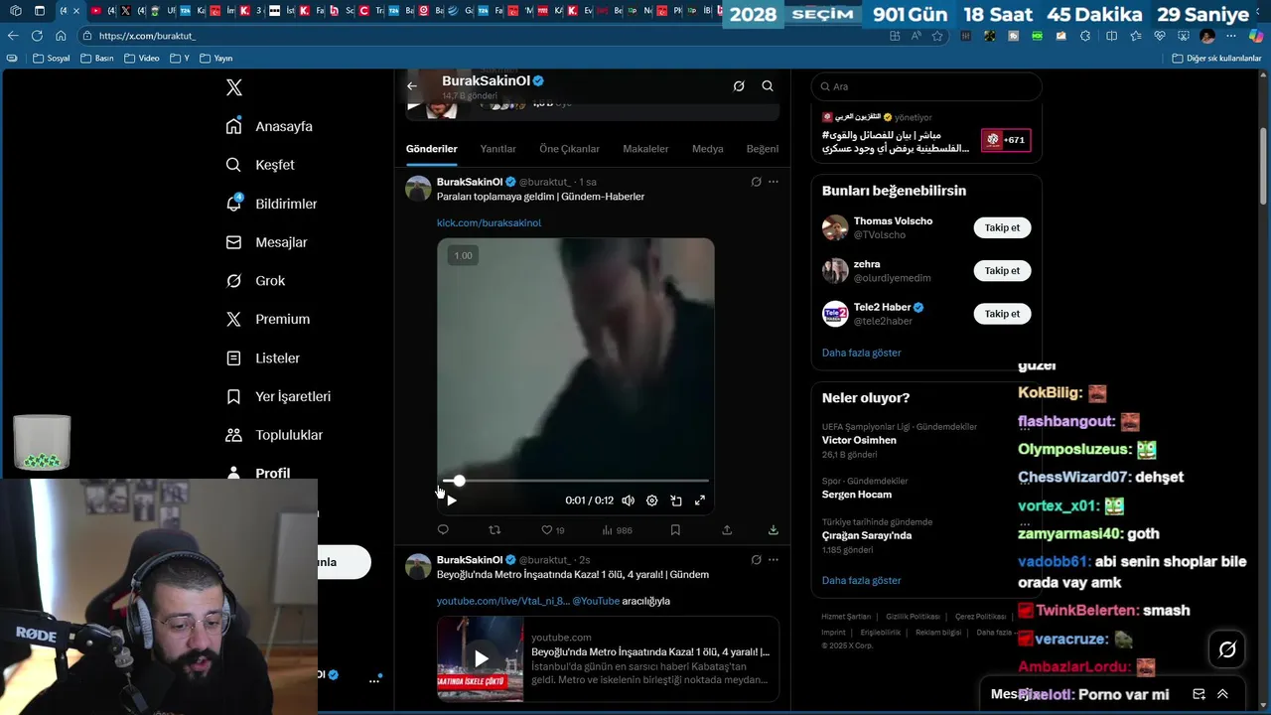Open Diğer sık kullanılanlar bookmarks folder
Image resolution: width=1271 pixels, height=715 pixels.
1216,58
